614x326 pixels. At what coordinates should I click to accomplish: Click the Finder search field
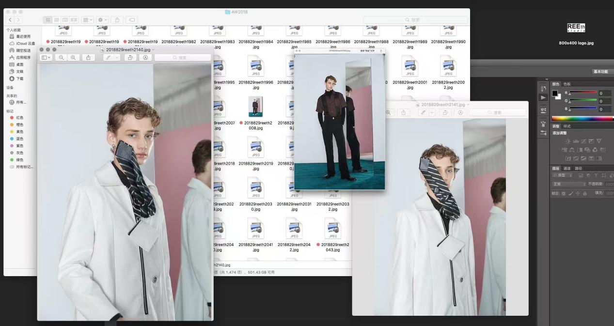(x=415, y=20)
